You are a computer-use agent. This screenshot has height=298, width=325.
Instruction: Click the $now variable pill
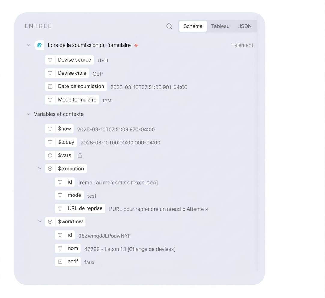coord(59,129)
